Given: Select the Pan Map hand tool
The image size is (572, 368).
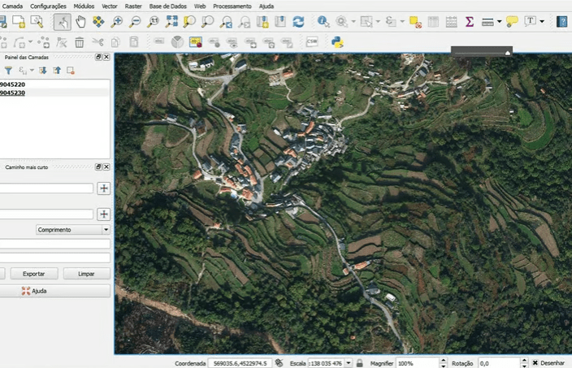Looking at the screenshot, I should point(80,22).
